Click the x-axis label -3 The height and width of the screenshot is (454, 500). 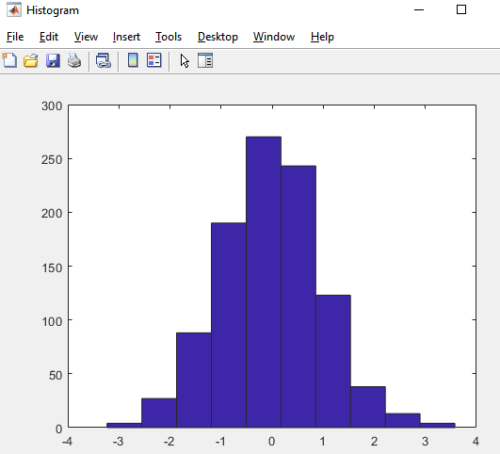tap(118, 442)
